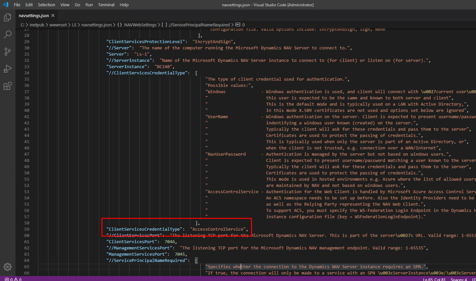The width and height of the screenshot is (476, 281).
Task: Click navsettings.json in the breadcrumb path
Action: [97, 25]
